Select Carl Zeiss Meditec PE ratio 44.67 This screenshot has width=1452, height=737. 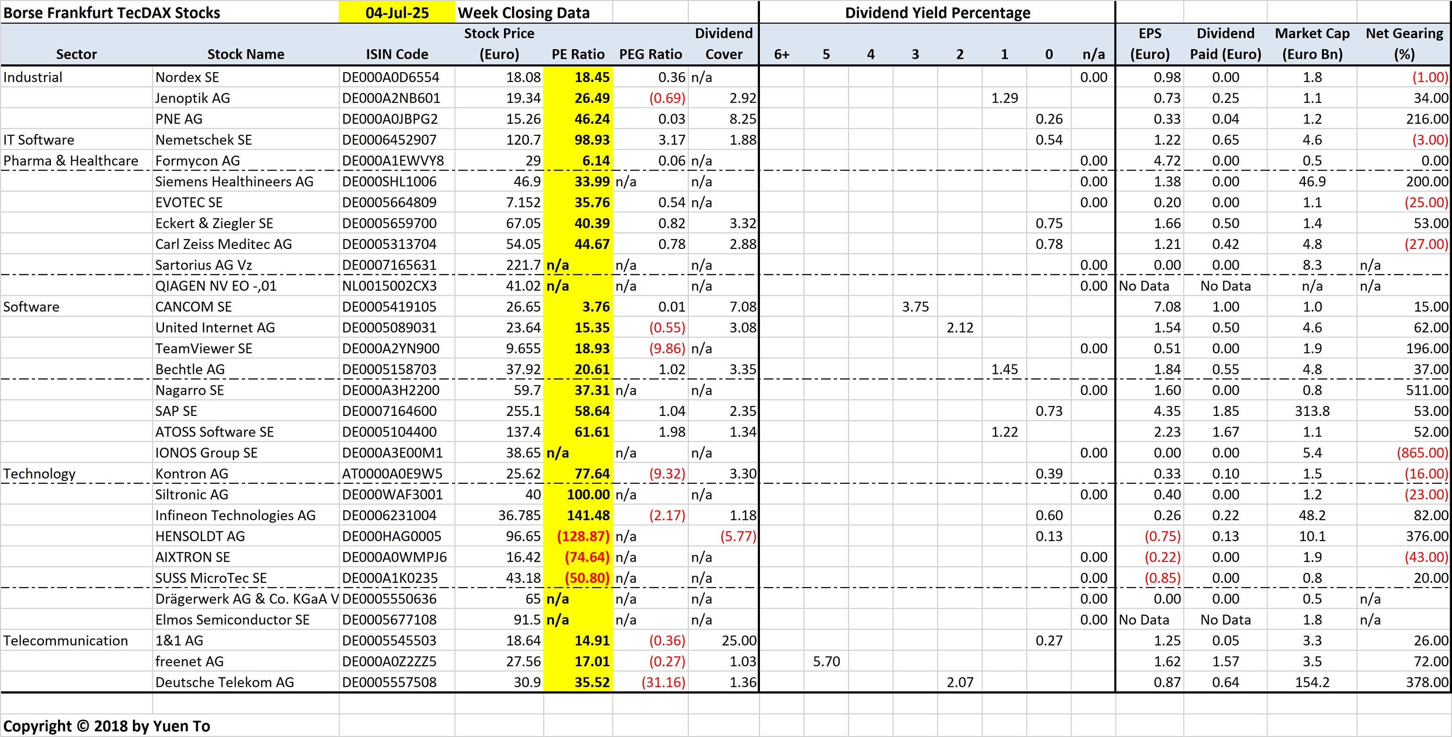(578, 244)
